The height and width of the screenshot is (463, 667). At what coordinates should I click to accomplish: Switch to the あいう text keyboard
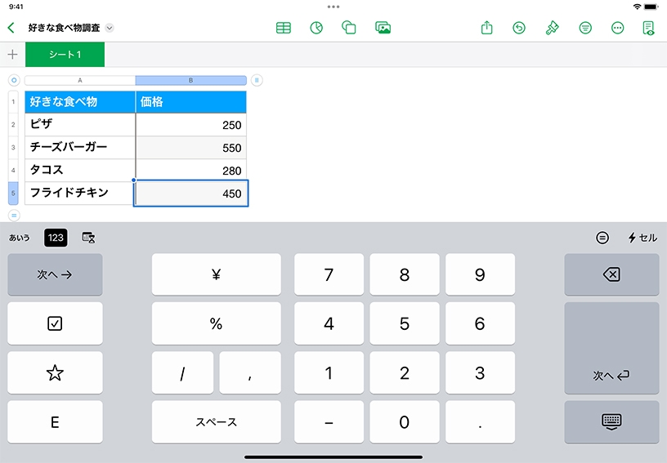click(20, 238)
